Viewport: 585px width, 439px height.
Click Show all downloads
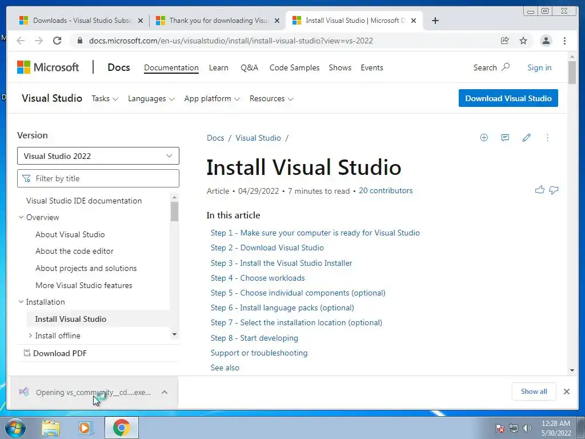534,392
